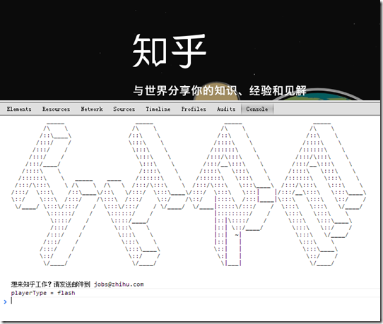383x324 pixels.
Task: Select the Sources tab
Action: click(x=124, y=109)
